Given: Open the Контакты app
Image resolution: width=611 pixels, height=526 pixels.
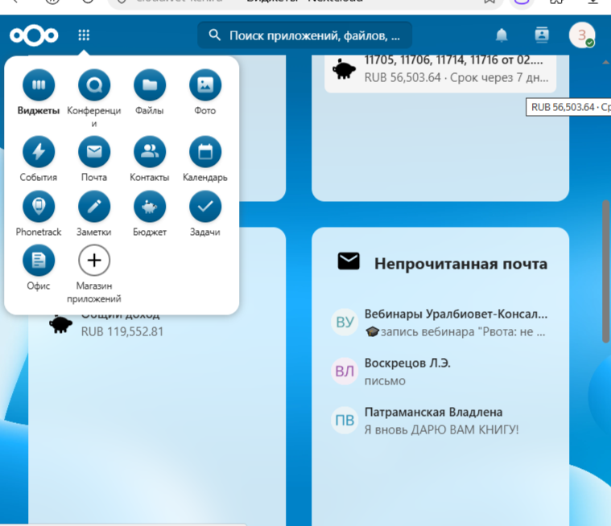Looking at the screenshot, I should pyautogui.click(x=150, y=159).
